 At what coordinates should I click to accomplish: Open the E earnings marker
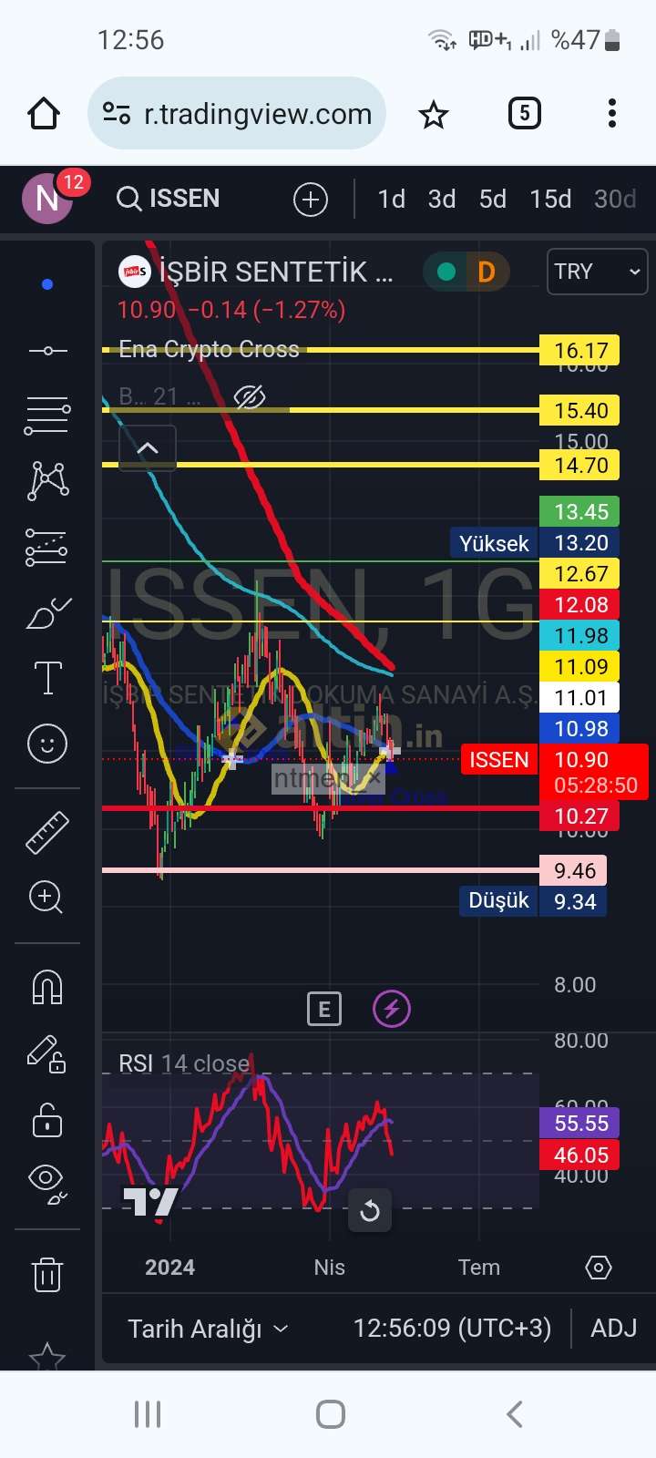pyautogui.click(x=324, y=1009)
